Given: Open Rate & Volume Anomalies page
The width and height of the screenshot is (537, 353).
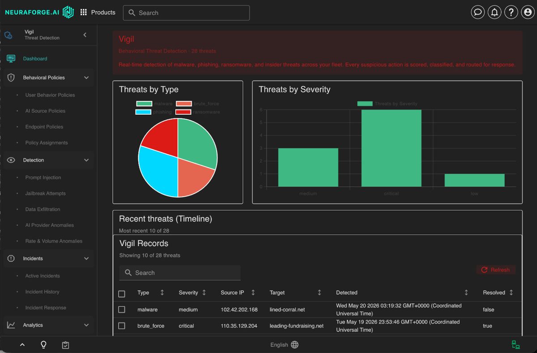Looking at the screenshot, I should tap(54, 241).
